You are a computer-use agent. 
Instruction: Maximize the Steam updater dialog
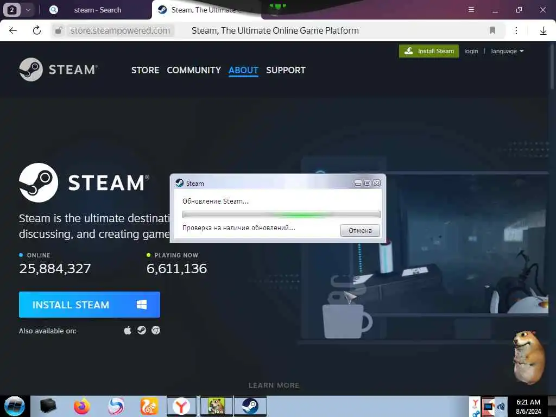[368, 183]
